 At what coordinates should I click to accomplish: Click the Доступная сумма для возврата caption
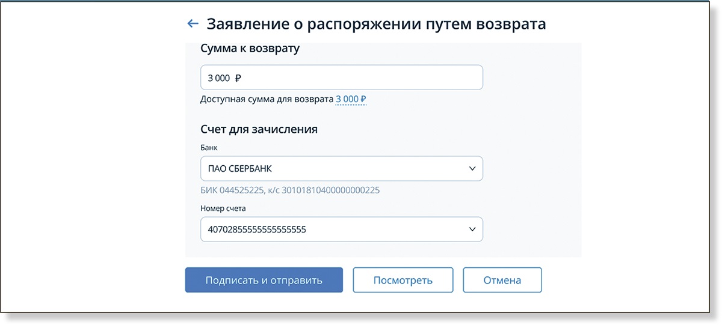[267, 99]
